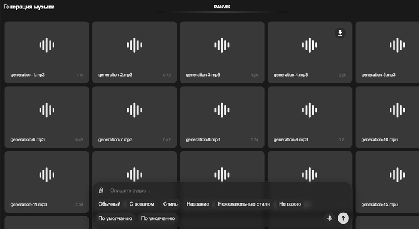Toggle the 'С вокалом' vocals option

pyautogui.click(x=142, y=204)
